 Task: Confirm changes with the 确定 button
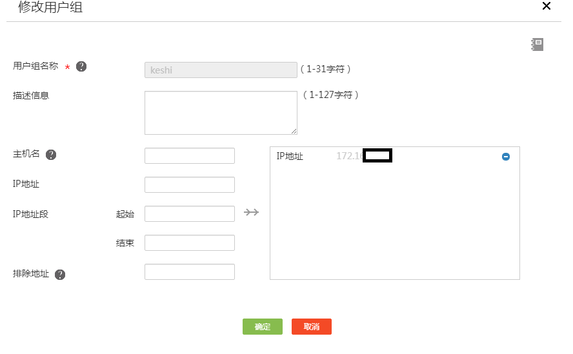tap(263, 327)
